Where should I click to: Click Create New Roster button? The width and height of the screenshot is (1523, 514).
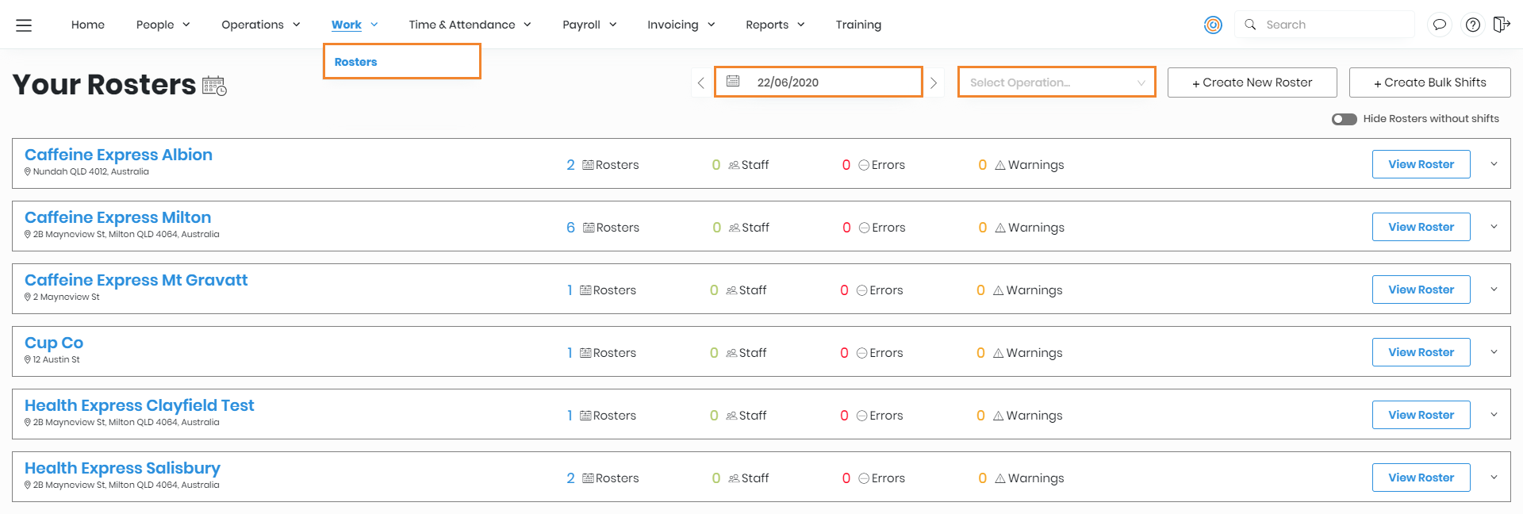[1252, 82]
